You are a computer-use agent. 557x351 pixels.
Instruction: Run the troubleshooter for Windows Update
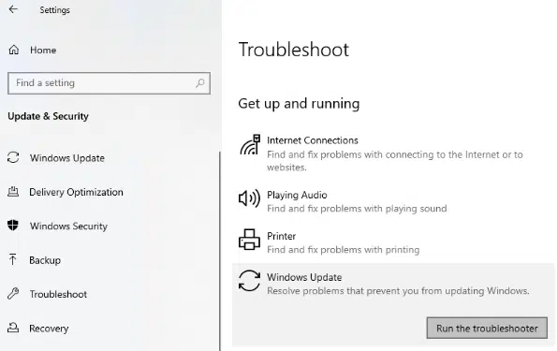[487, 328]
